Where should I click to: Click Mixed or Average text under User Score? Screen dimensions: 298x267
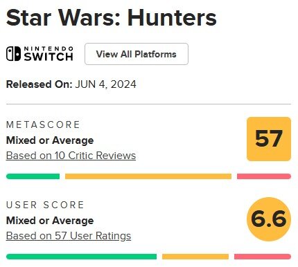[x=50, y=221]
